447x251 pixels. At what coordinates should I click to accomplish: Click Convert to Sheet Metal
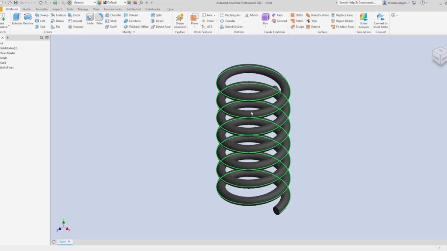coord(381,21)
